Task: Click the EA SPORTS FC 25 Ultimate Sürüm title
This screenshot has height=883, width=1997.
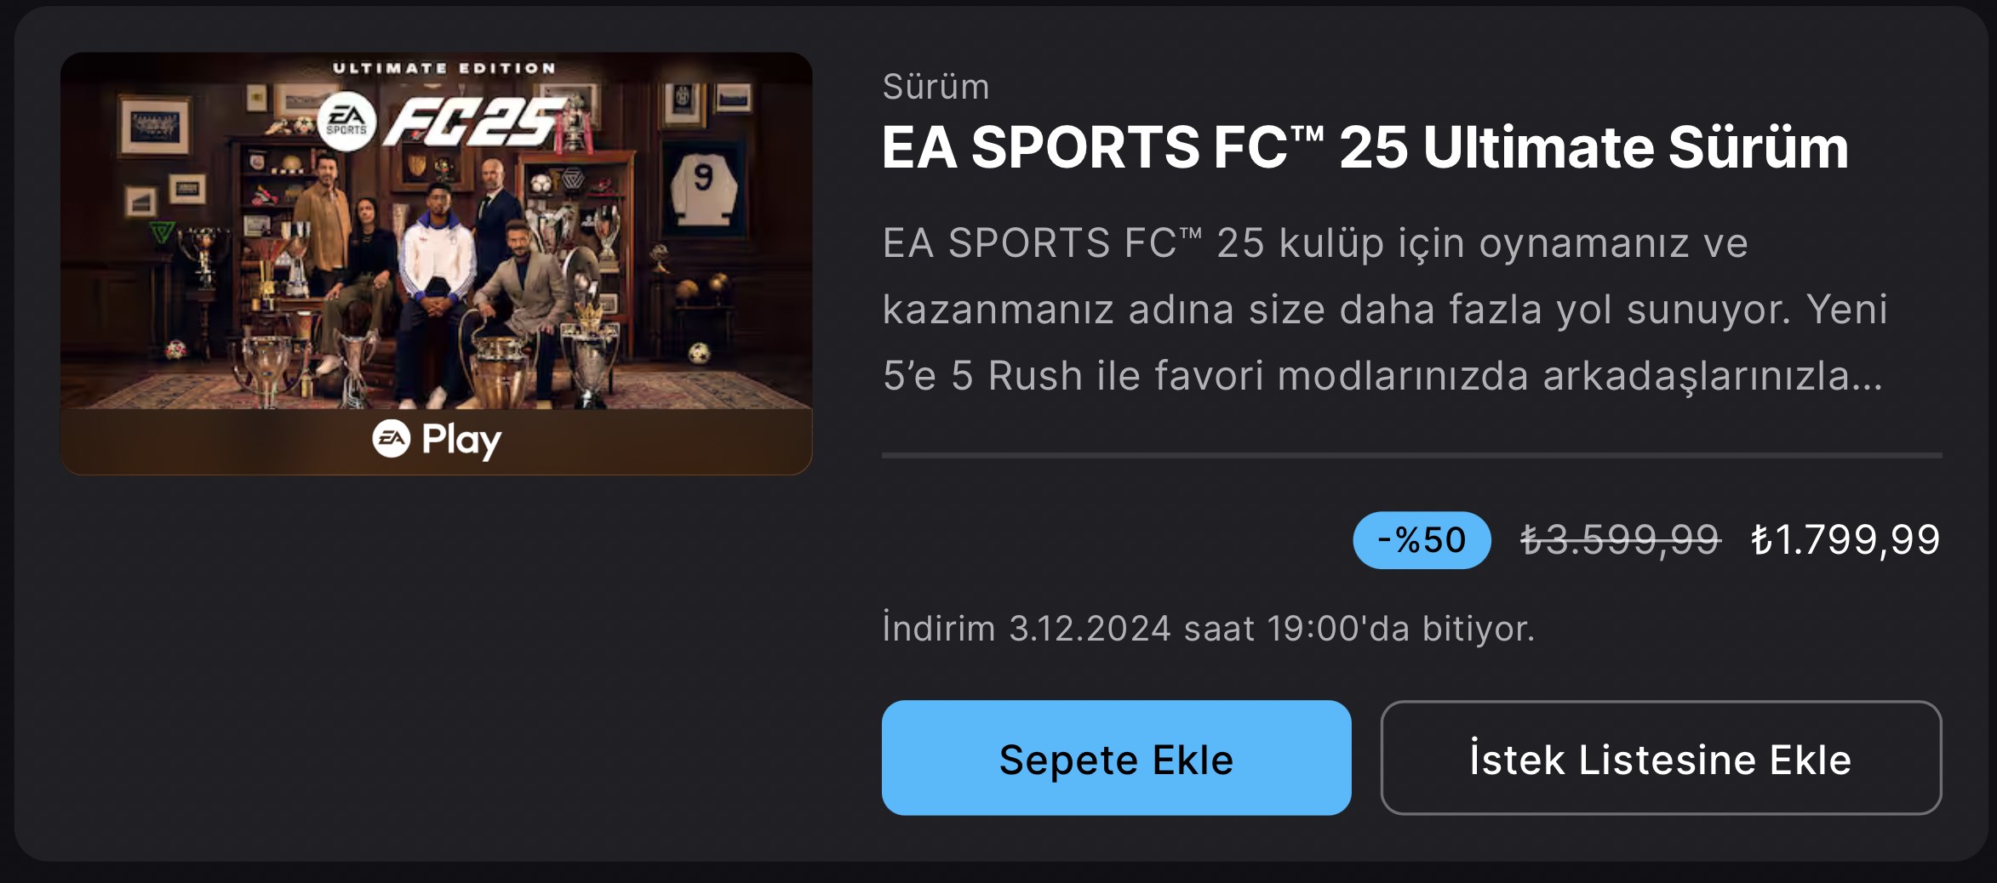Action: click(1365, 148)
